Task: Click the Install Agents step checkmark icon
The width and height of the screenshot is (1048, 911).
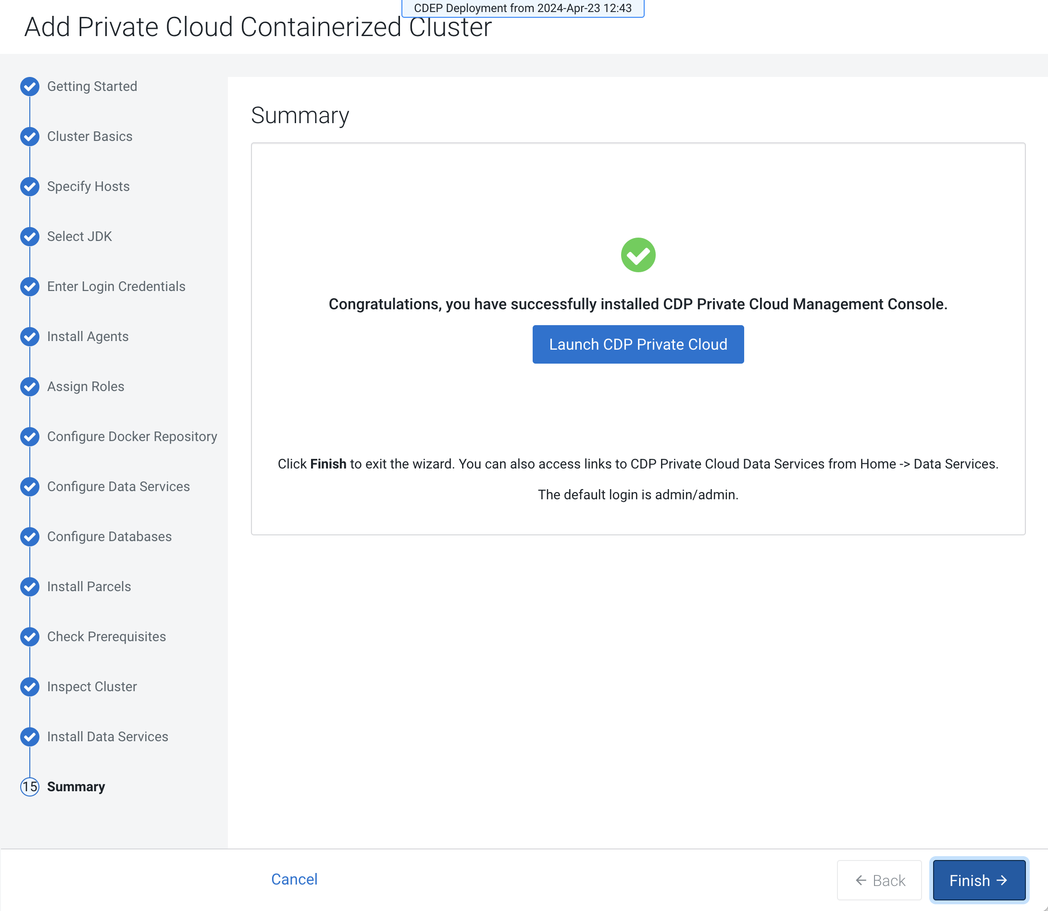Action: click(x=29, y=337)
